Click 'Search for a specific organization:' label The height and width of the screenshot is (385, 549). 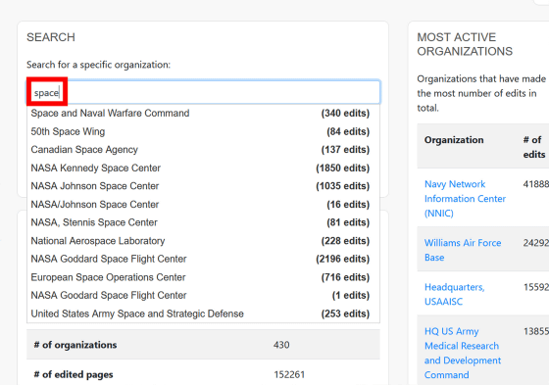(98, 65)
